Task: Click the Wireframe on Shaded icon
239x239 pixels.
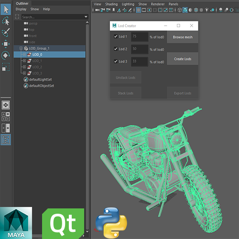Action: click(196, 10)
